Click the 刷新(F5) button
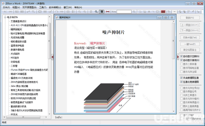 190,18
